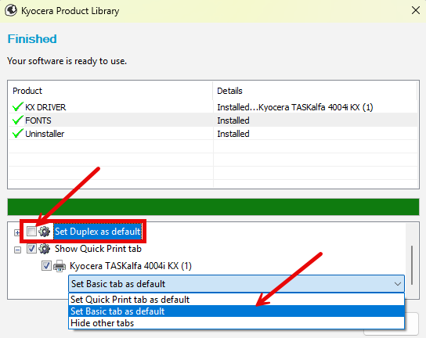426x338 pixels.
Task: Expand the Set Duplex as default node
Action: [x=17, y=232]
